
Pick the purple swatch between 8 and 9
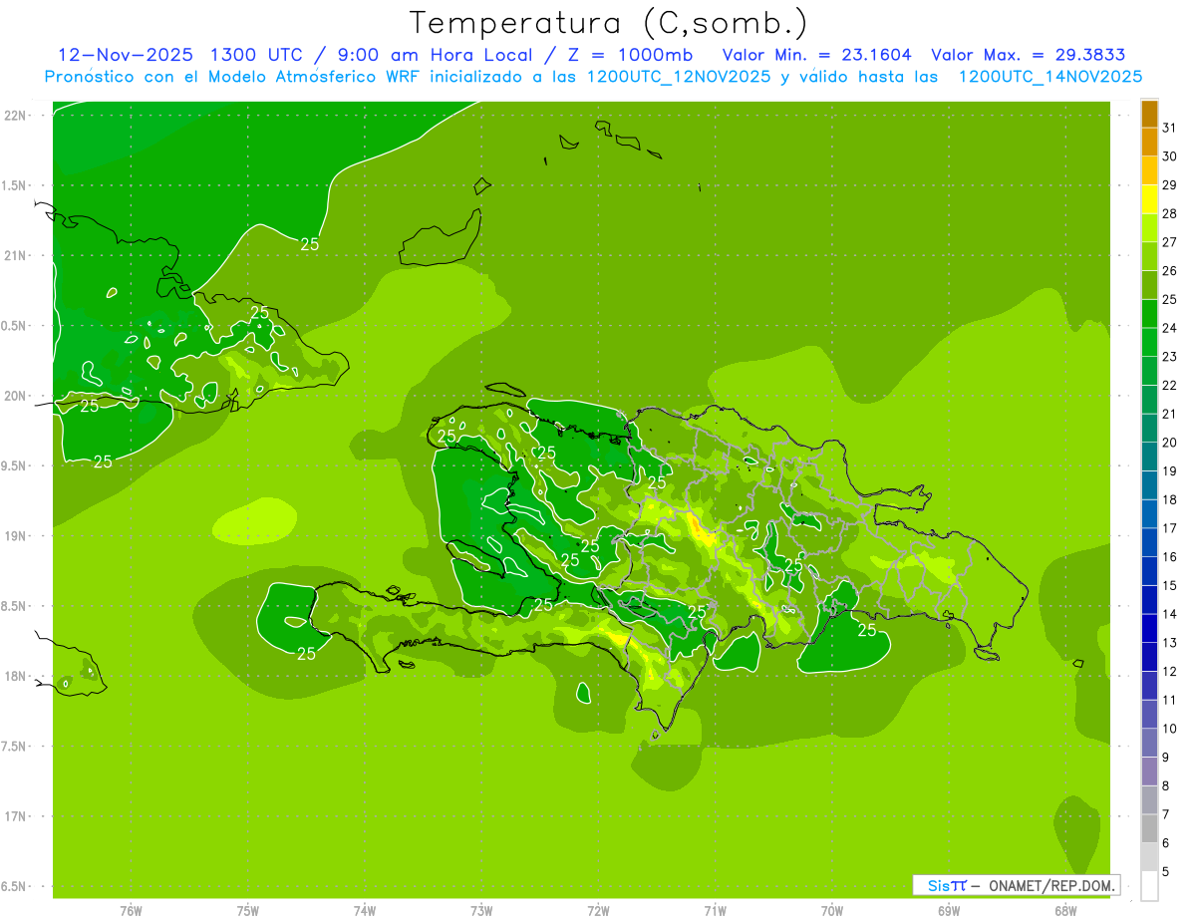(x=1149, y=771)
